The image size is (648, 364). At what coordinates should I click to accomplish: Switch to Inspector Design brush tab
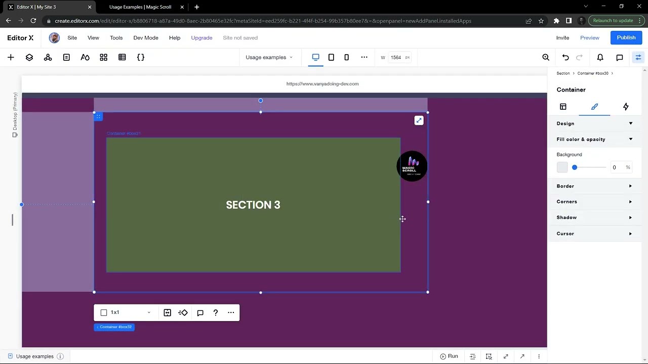coord(594,107)
